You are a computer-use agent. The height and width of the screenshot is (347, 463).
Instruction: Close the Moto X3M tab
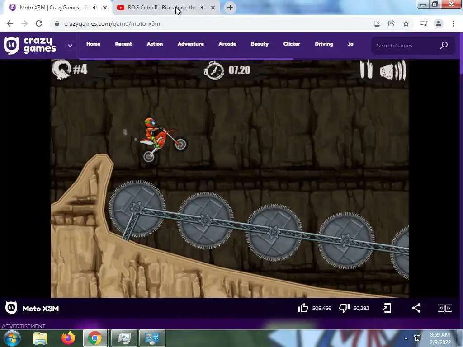105,8
